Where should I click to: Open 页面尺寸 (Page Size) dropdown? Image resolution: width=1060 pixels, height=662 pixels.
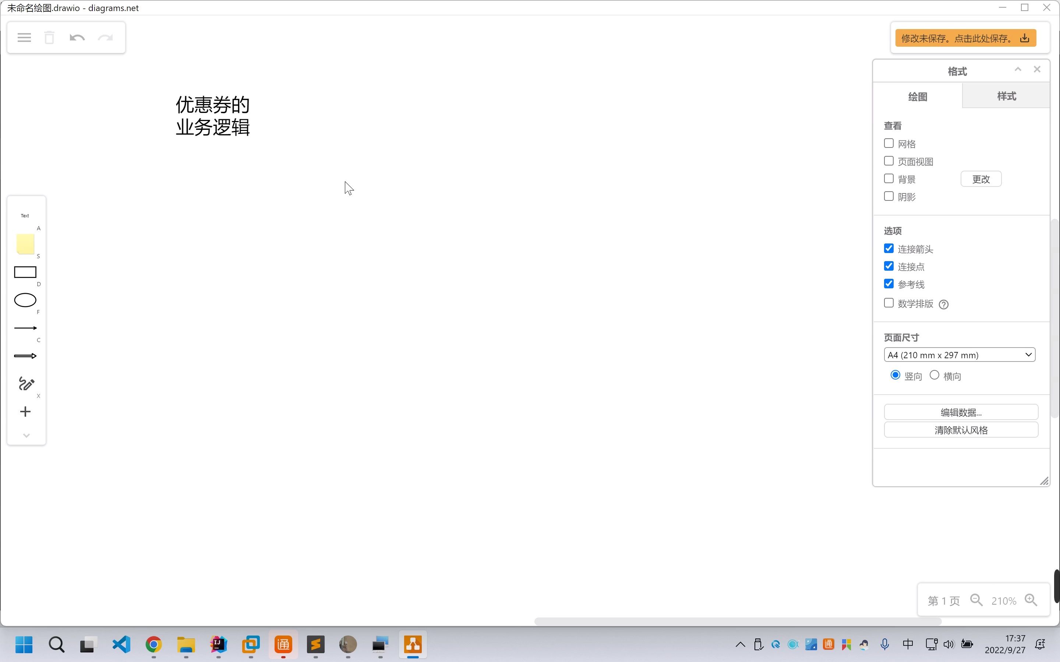pos(959,355)
